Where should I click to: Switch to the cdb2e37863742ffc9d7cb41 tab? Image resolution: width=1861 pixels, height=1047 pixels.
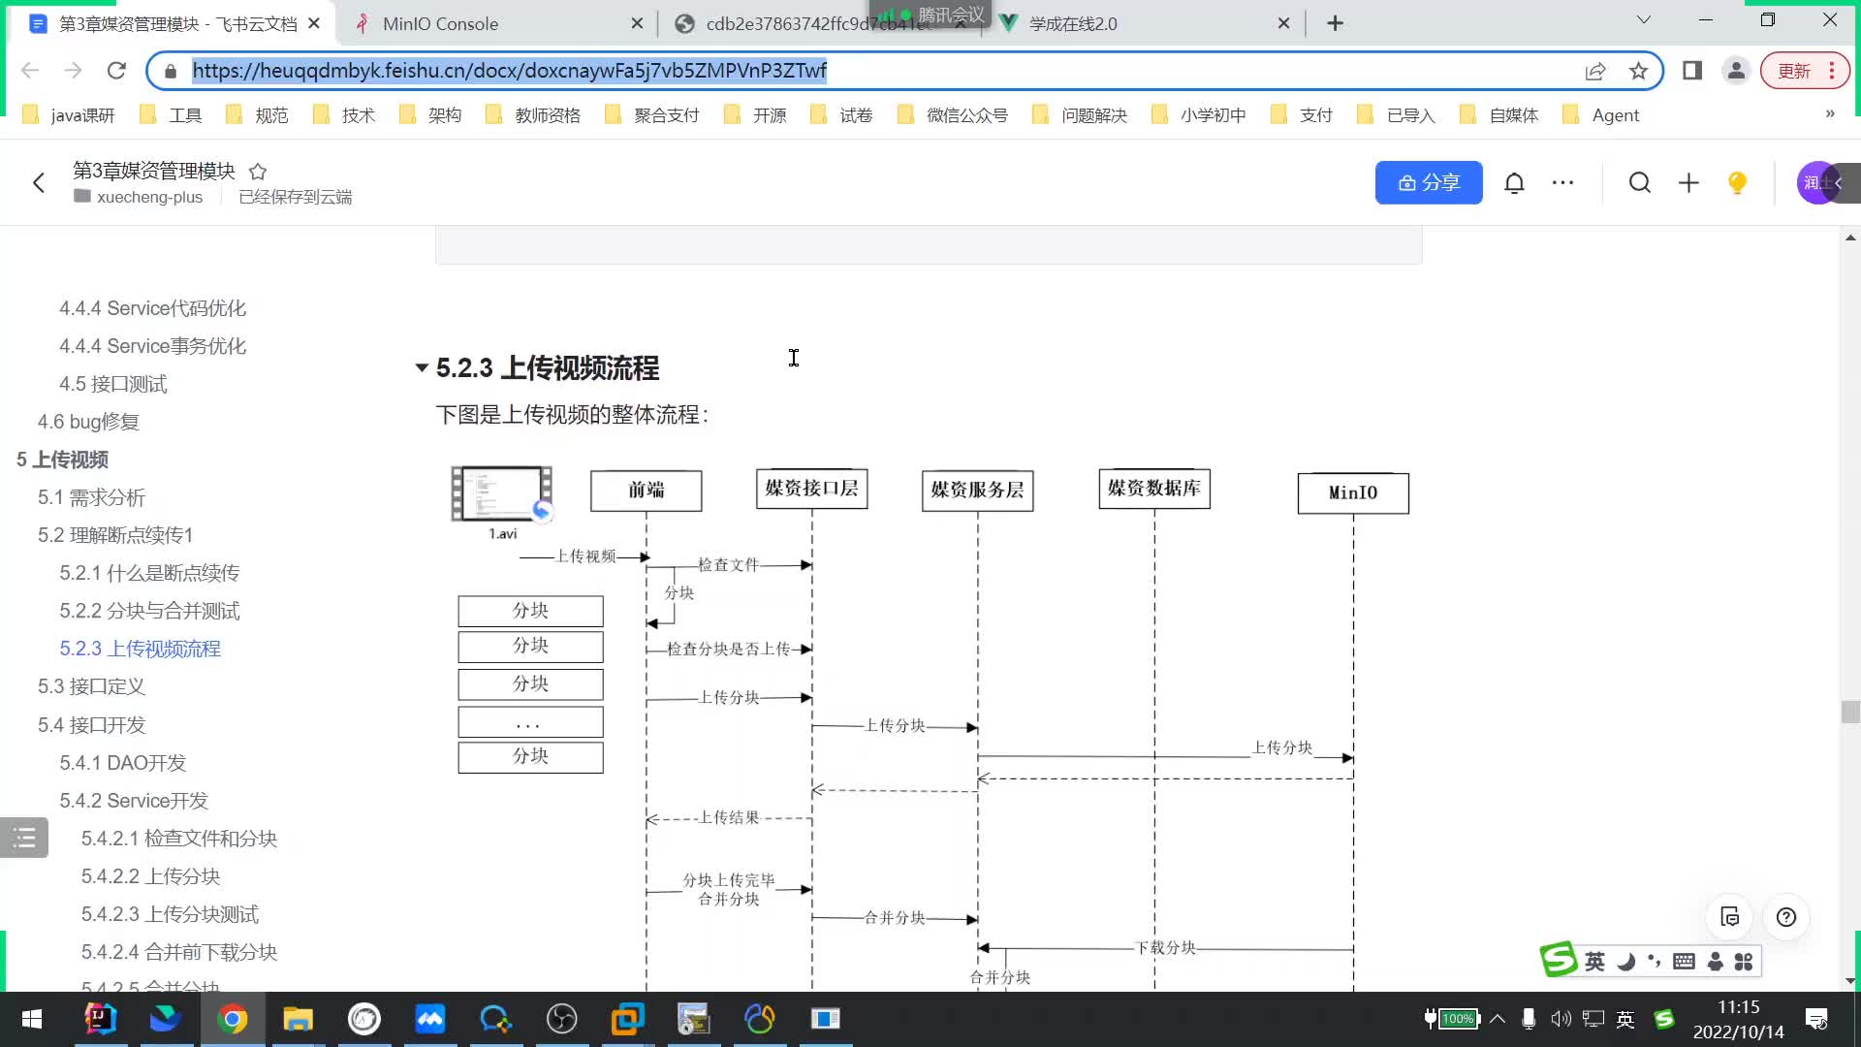[x=818, y=23]
